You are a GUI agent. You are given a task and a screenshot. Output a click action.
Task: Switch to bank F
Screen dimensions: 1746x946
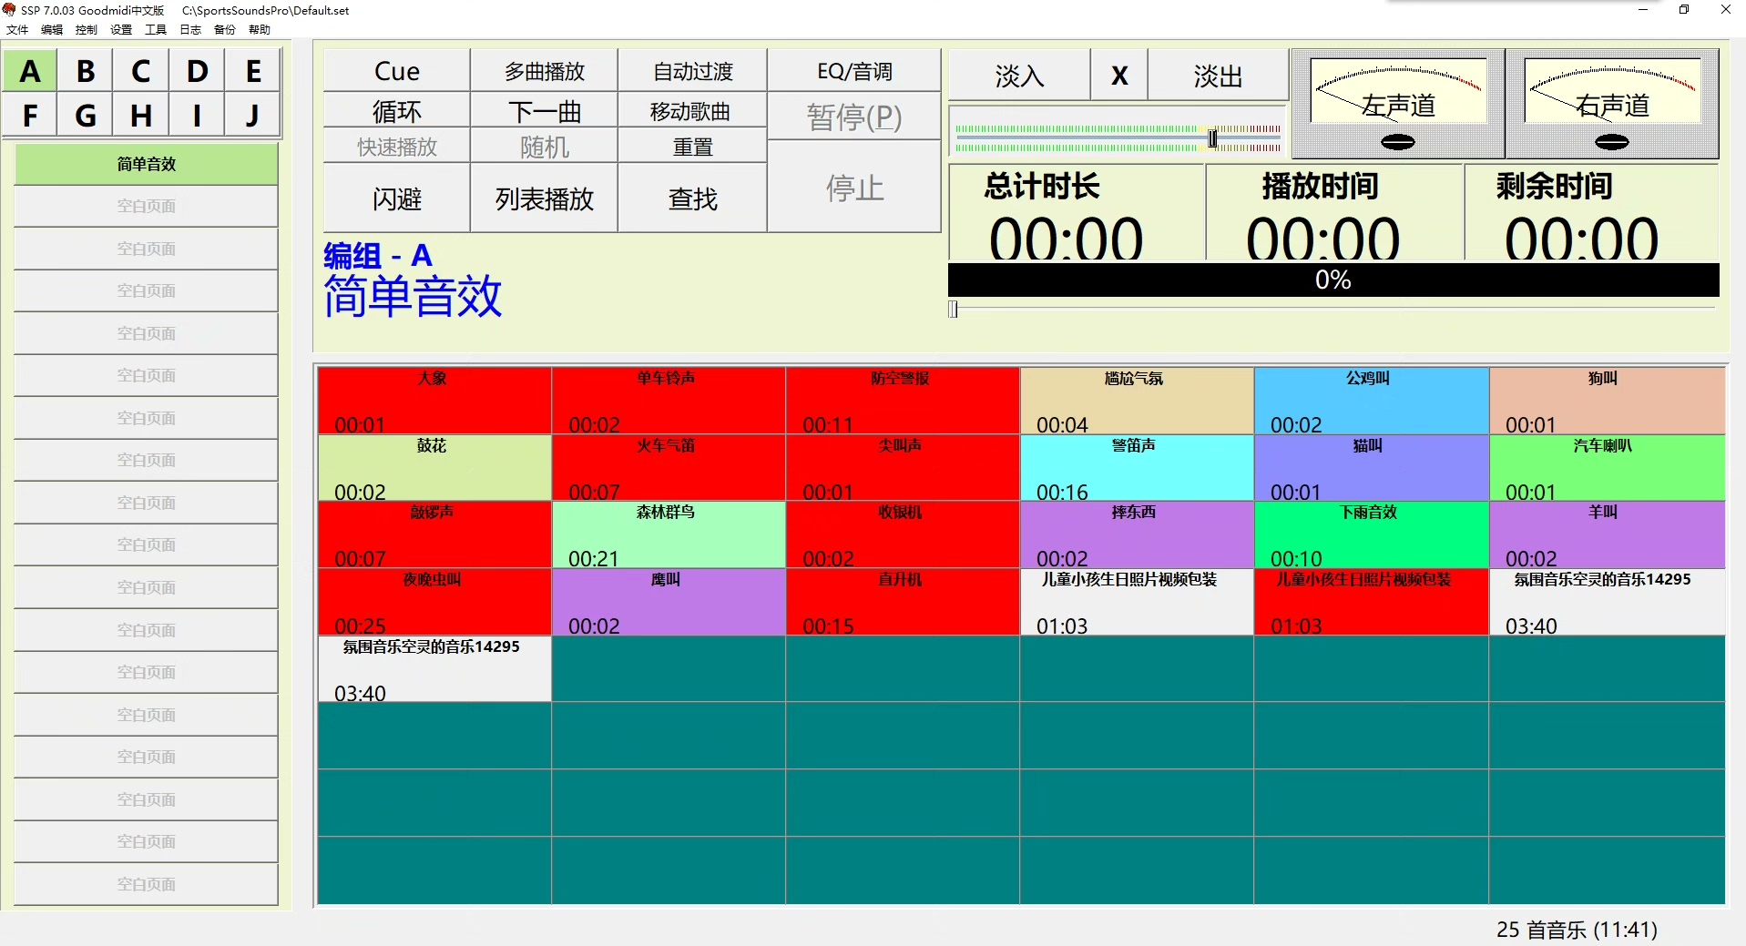30,116
